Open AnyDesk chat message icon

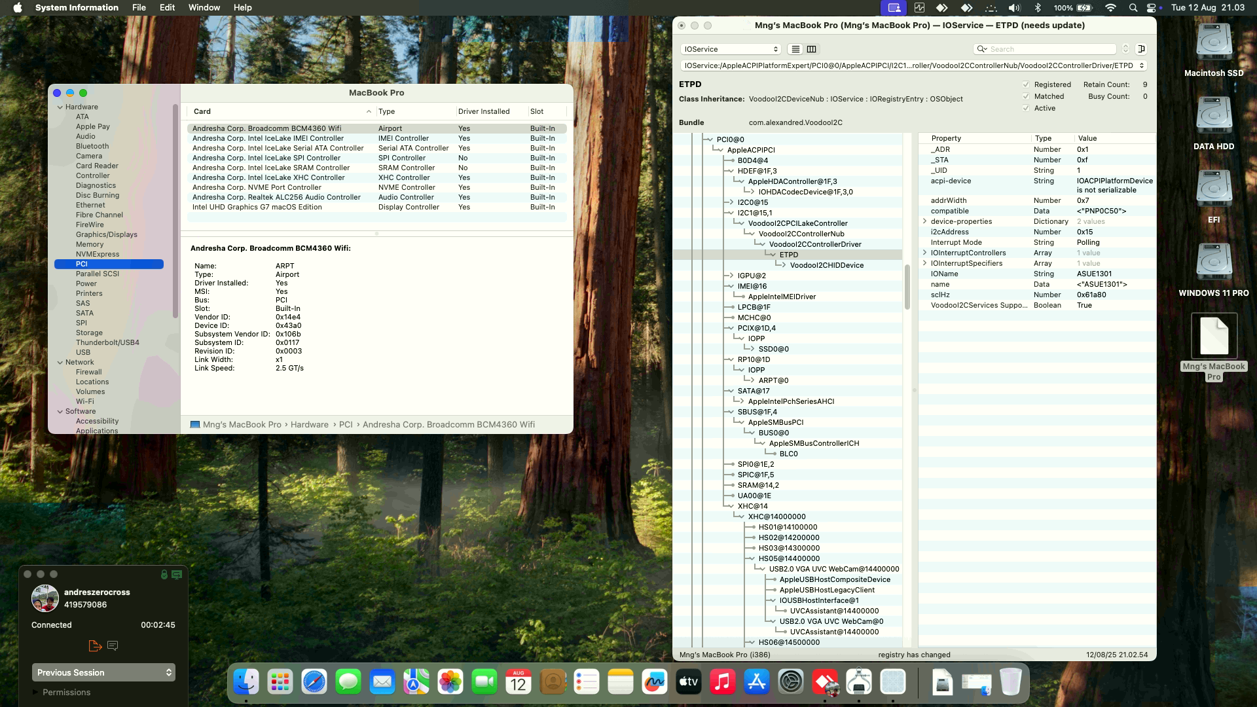click(x=113, y=646)
